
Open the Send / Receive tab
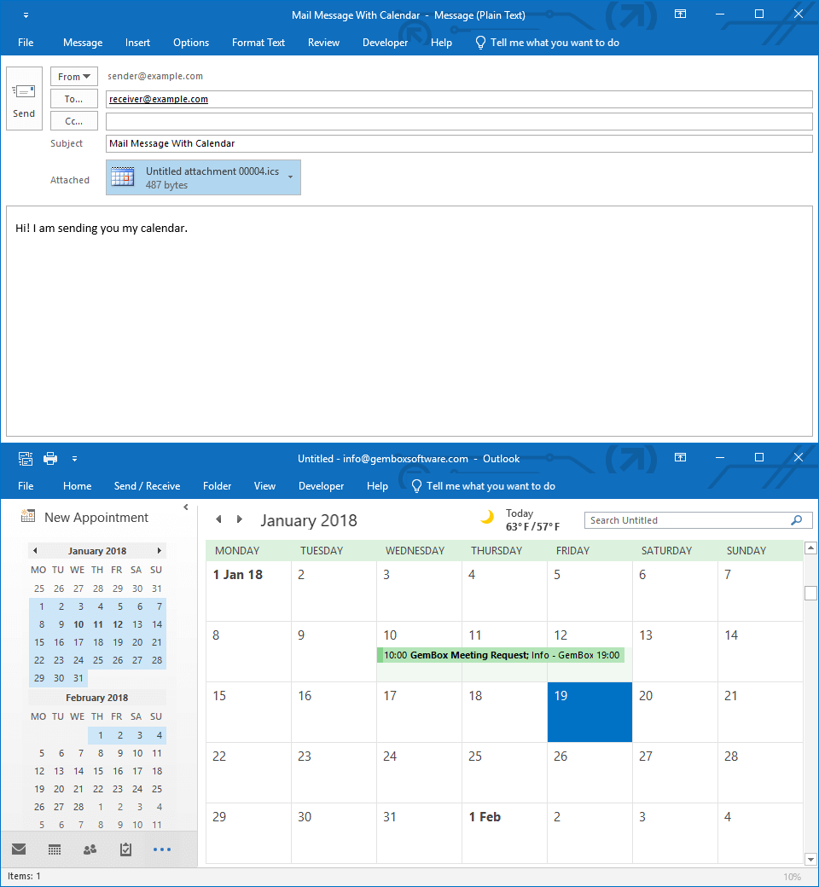147,486
